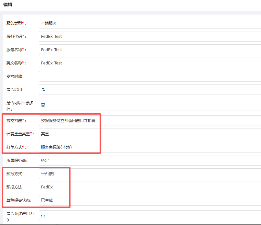Open 打单方式 dropdown with 服务商标签(本地)
This screenshot has height=225, width=261.
149,147
